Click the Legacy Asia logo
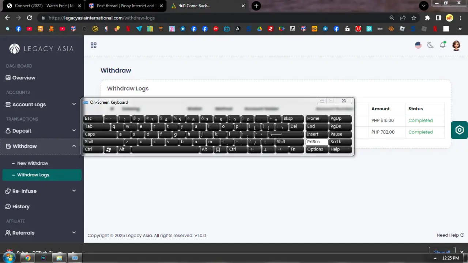Viewport: 468px width, 263px height. point(41,49)
